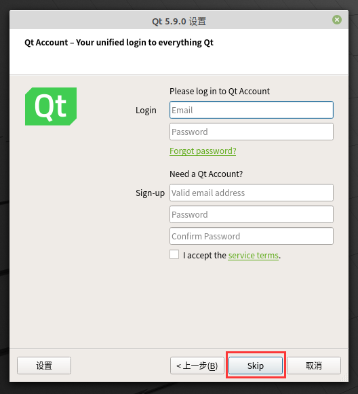This screenshot has width=358, height=394.
Task: Open the service terms link
Action: pyautogui.click(x=253, y=256)
